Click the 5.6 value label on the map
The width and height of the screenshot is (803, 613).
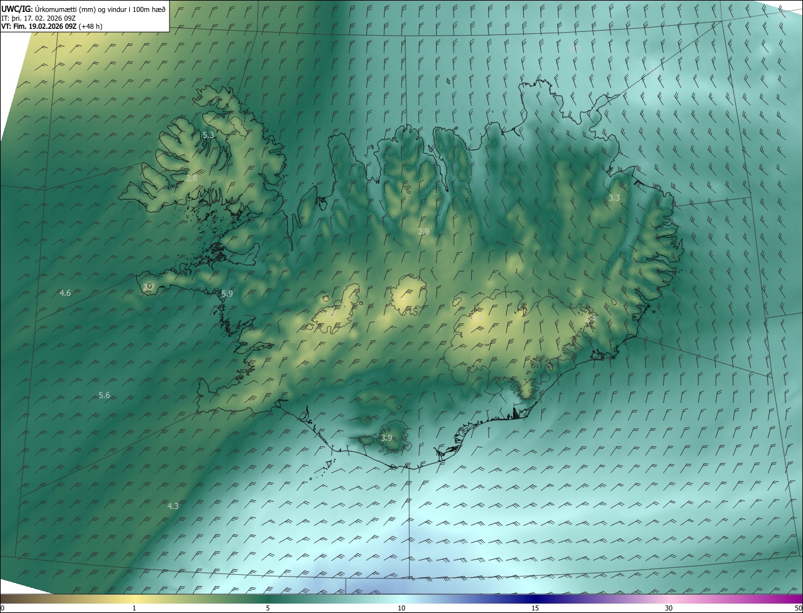(x=104, y=395)
